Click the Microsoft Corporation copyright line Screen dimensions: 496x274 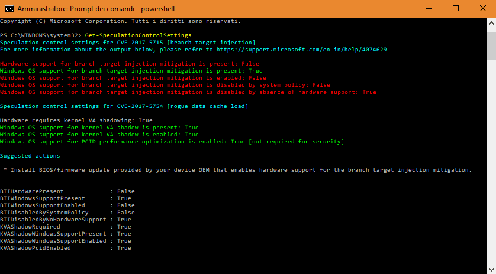pos(120,21)
